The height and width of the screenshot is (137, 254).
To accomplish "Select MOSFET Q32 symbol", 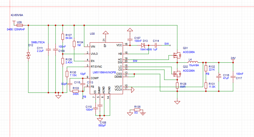I will tap(177, 74).
